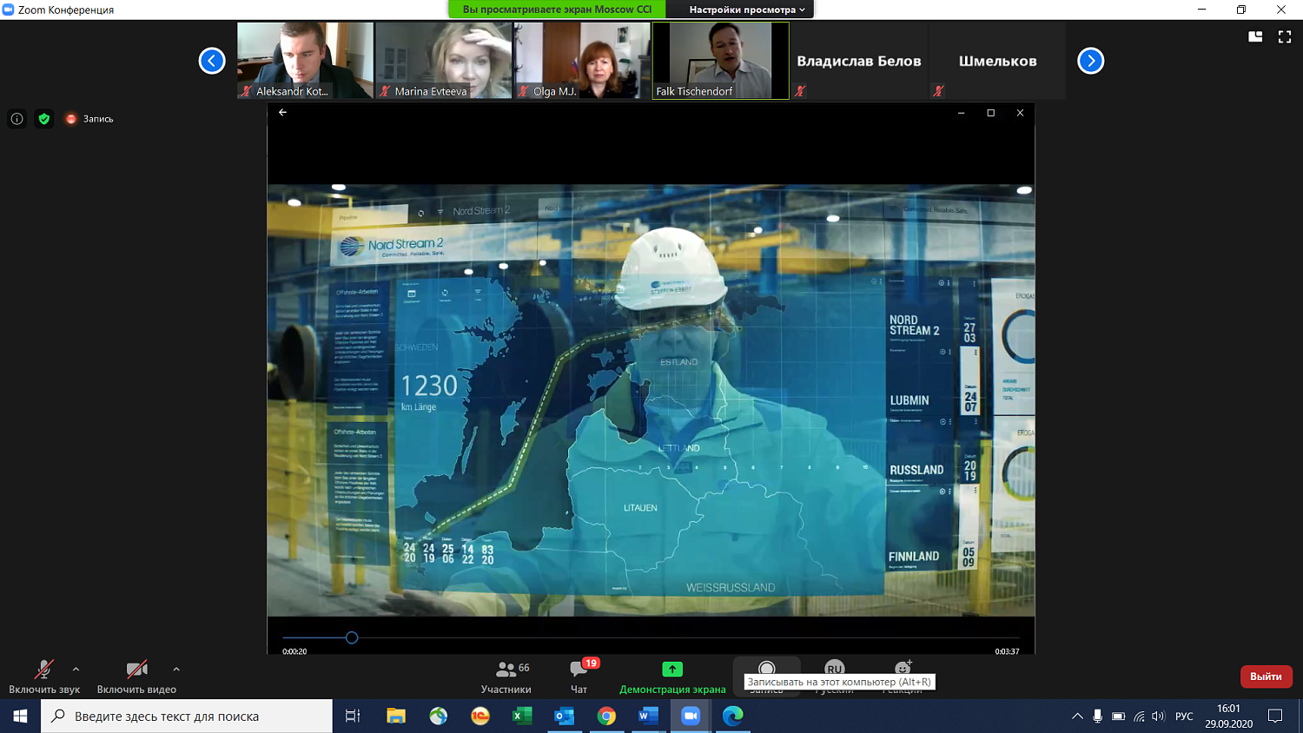Change input language РУС
This screenshot has height=733, width=1303.
tap(1184, 716)
